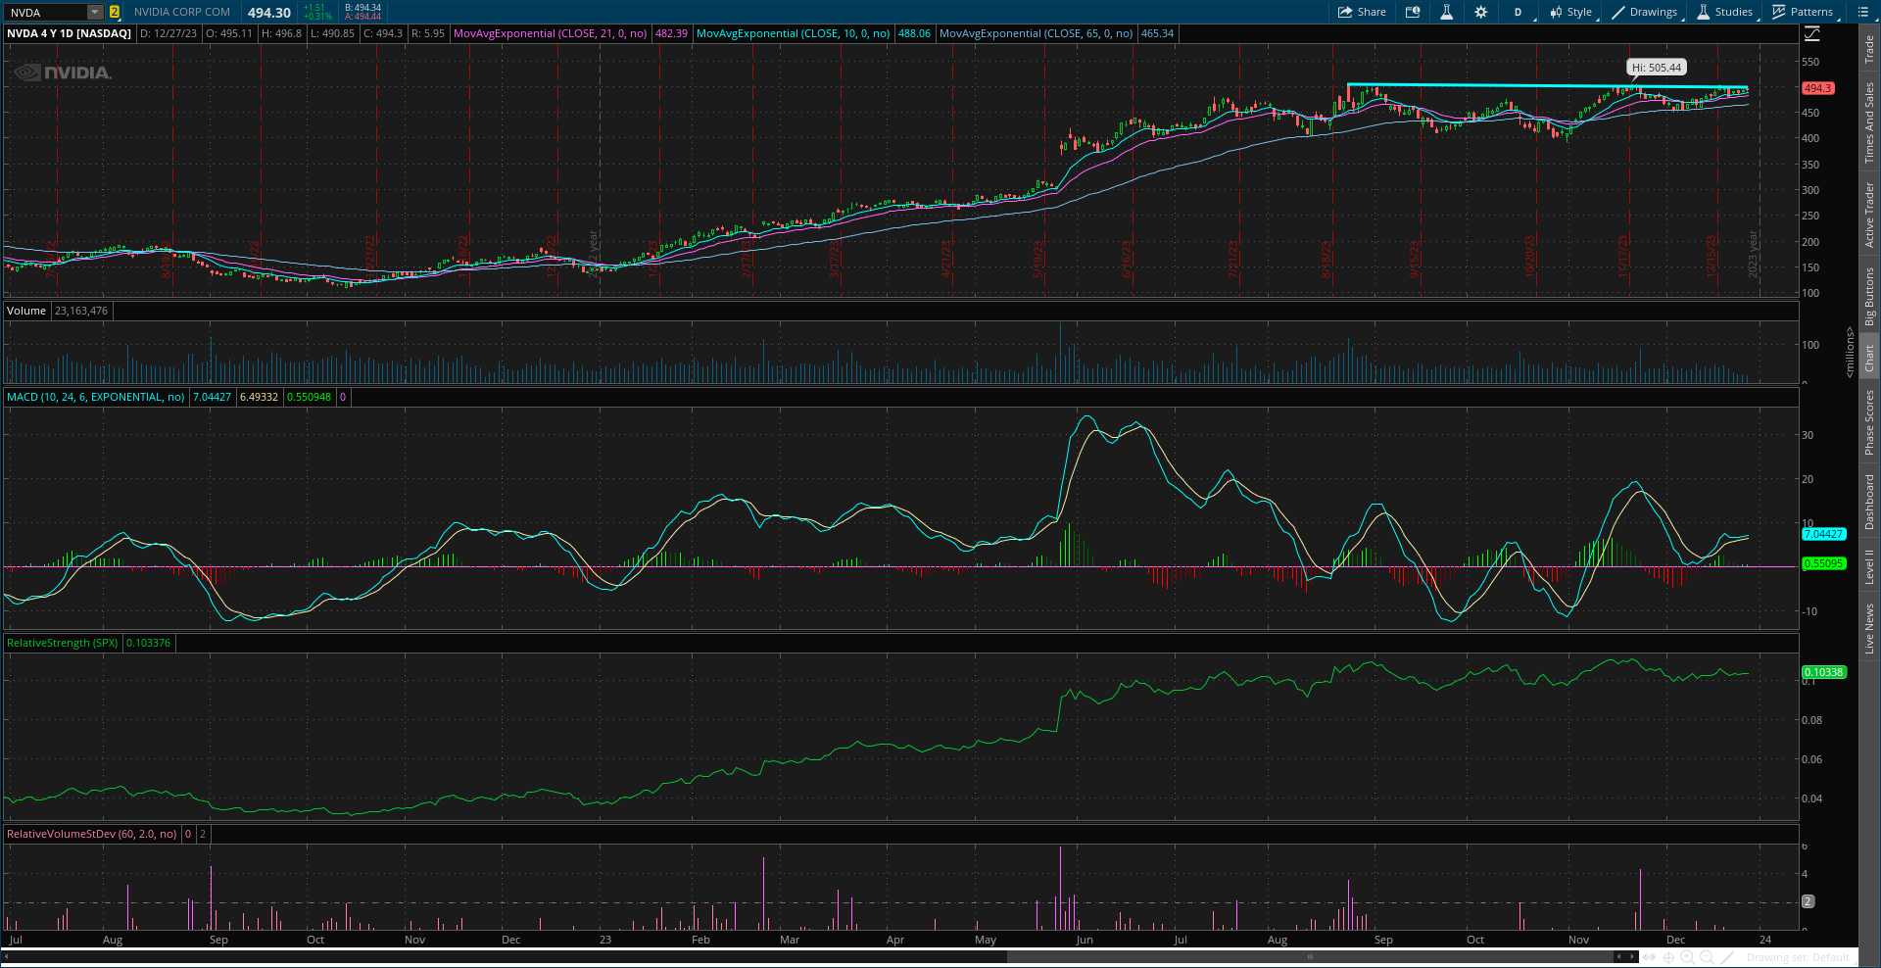
Task: Open the Phase Scores side tab
Action: pyautogui.click(x=1869, y=421)
